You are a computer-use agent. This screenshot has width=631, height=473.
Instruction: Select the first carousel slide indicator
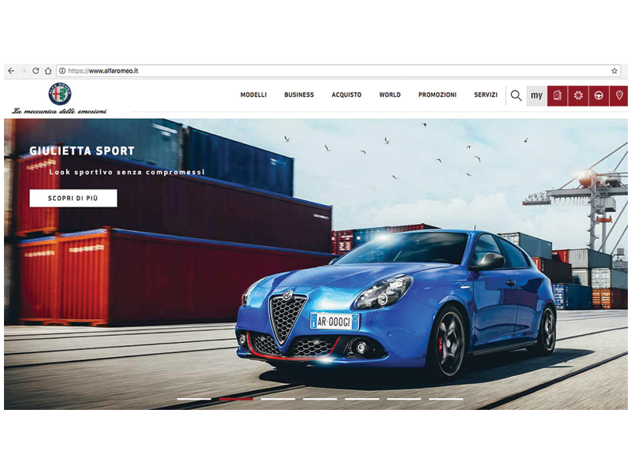point(193,399)
